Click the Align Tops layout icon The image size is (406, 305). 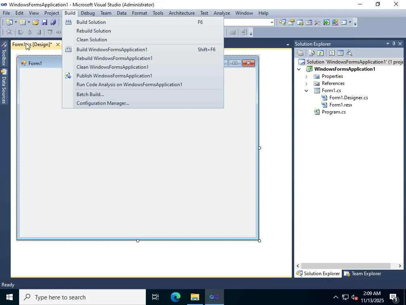(x=50, y=33)
